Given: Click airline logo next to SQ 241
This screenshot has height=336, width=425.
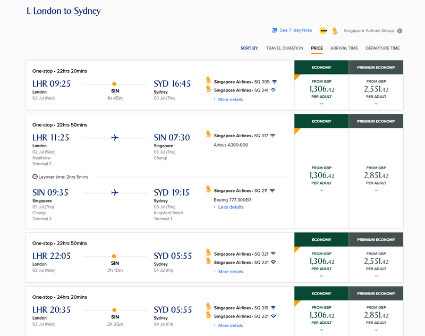Looking at the screenshot, I should point(208,88).
